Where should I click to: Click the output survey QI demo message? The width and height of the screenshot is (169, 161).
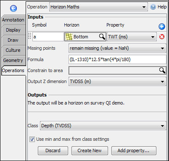tap(76, 103)
